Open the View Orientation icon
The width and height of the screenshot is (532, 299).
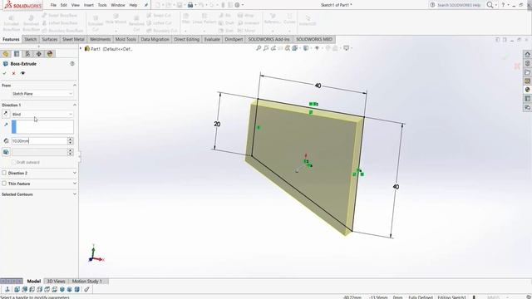295,48
